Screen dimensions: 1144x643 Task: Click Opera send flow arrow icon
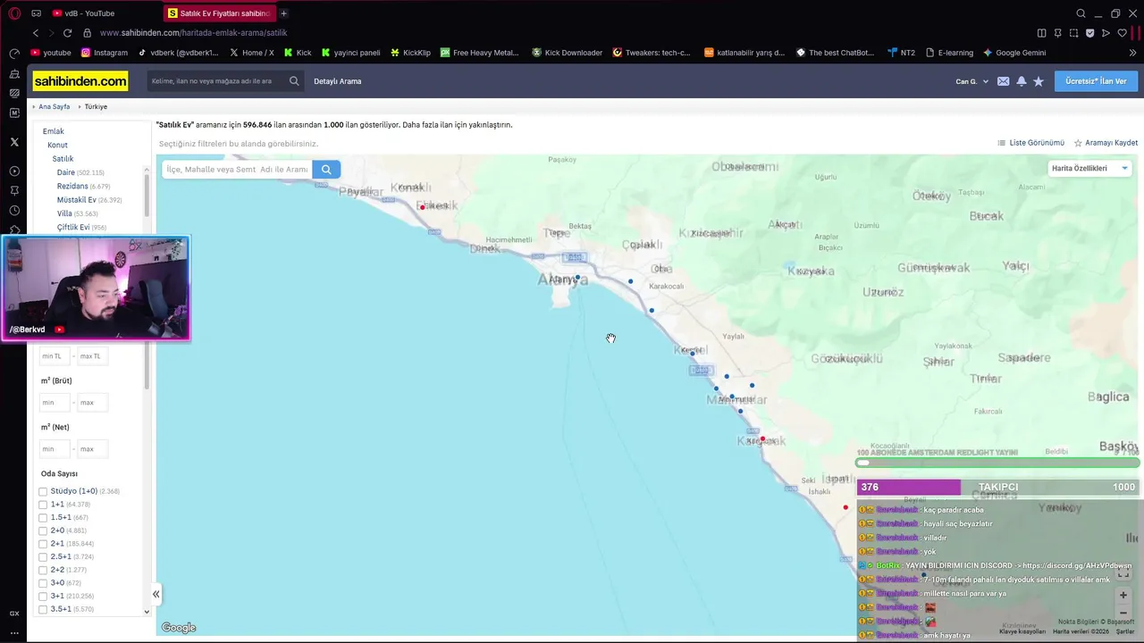(1106, 33)
